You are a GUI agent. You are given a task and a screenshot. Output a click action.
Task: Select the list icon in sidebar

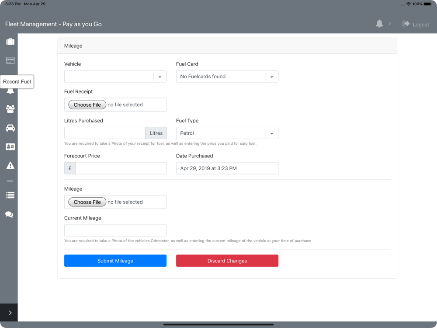(x=10, y=195)
